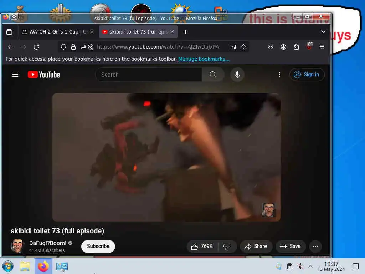This screenshot has width=365, height=274.
Task: Open the Firefox hamburger application menu
Action: [x=322, y=47]
